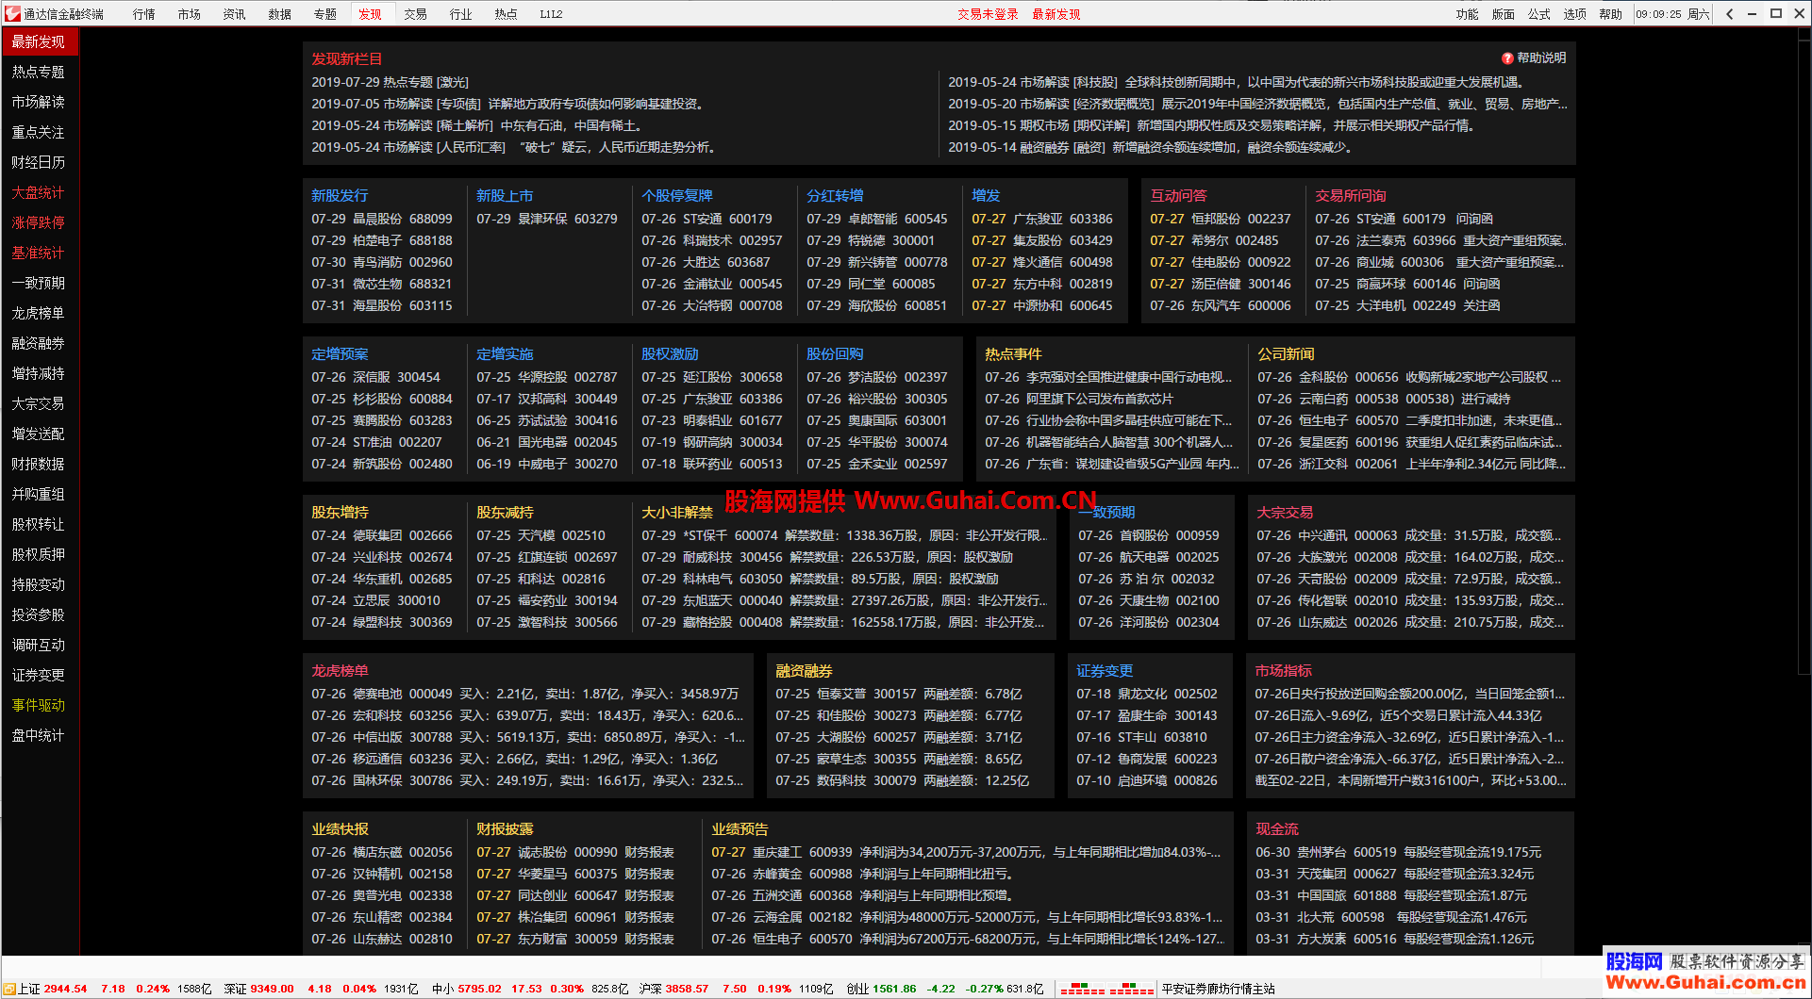The image size is (1812, 999).
Task: Open the 交易所问询 section heading
Action: (1351, 195)
